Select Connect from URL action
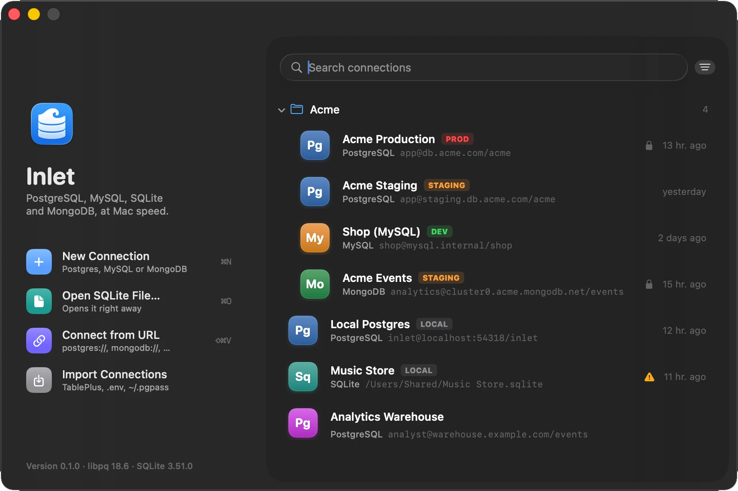 (x=129, y=341)
